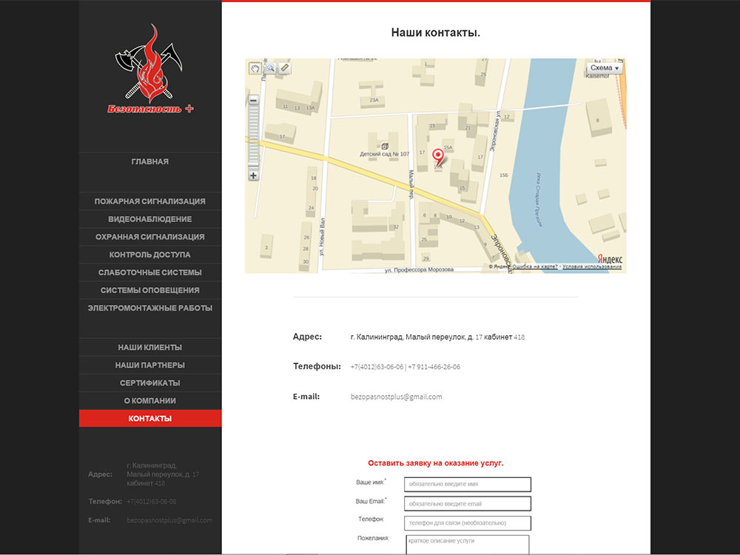Activate the magnifier zoom tool on map
Viewport: 740px width, 555px height.
(x=270, y=68)
